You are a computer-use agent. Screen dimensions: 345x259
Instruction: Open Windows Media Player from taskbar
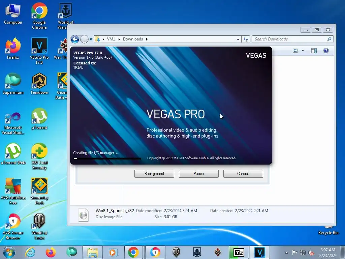point(114,252)
